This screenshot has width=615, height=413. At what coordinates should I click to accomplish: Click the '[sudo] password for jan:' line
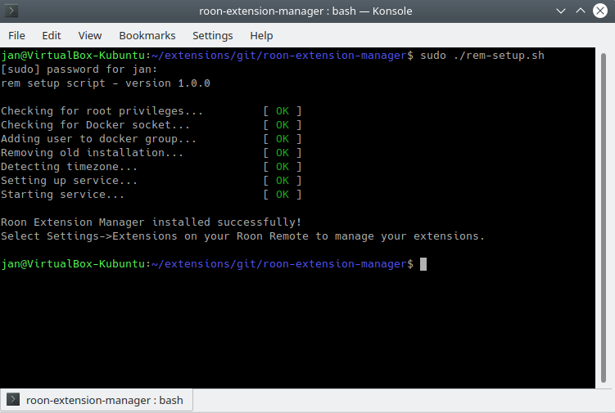[x=79, y=70]
